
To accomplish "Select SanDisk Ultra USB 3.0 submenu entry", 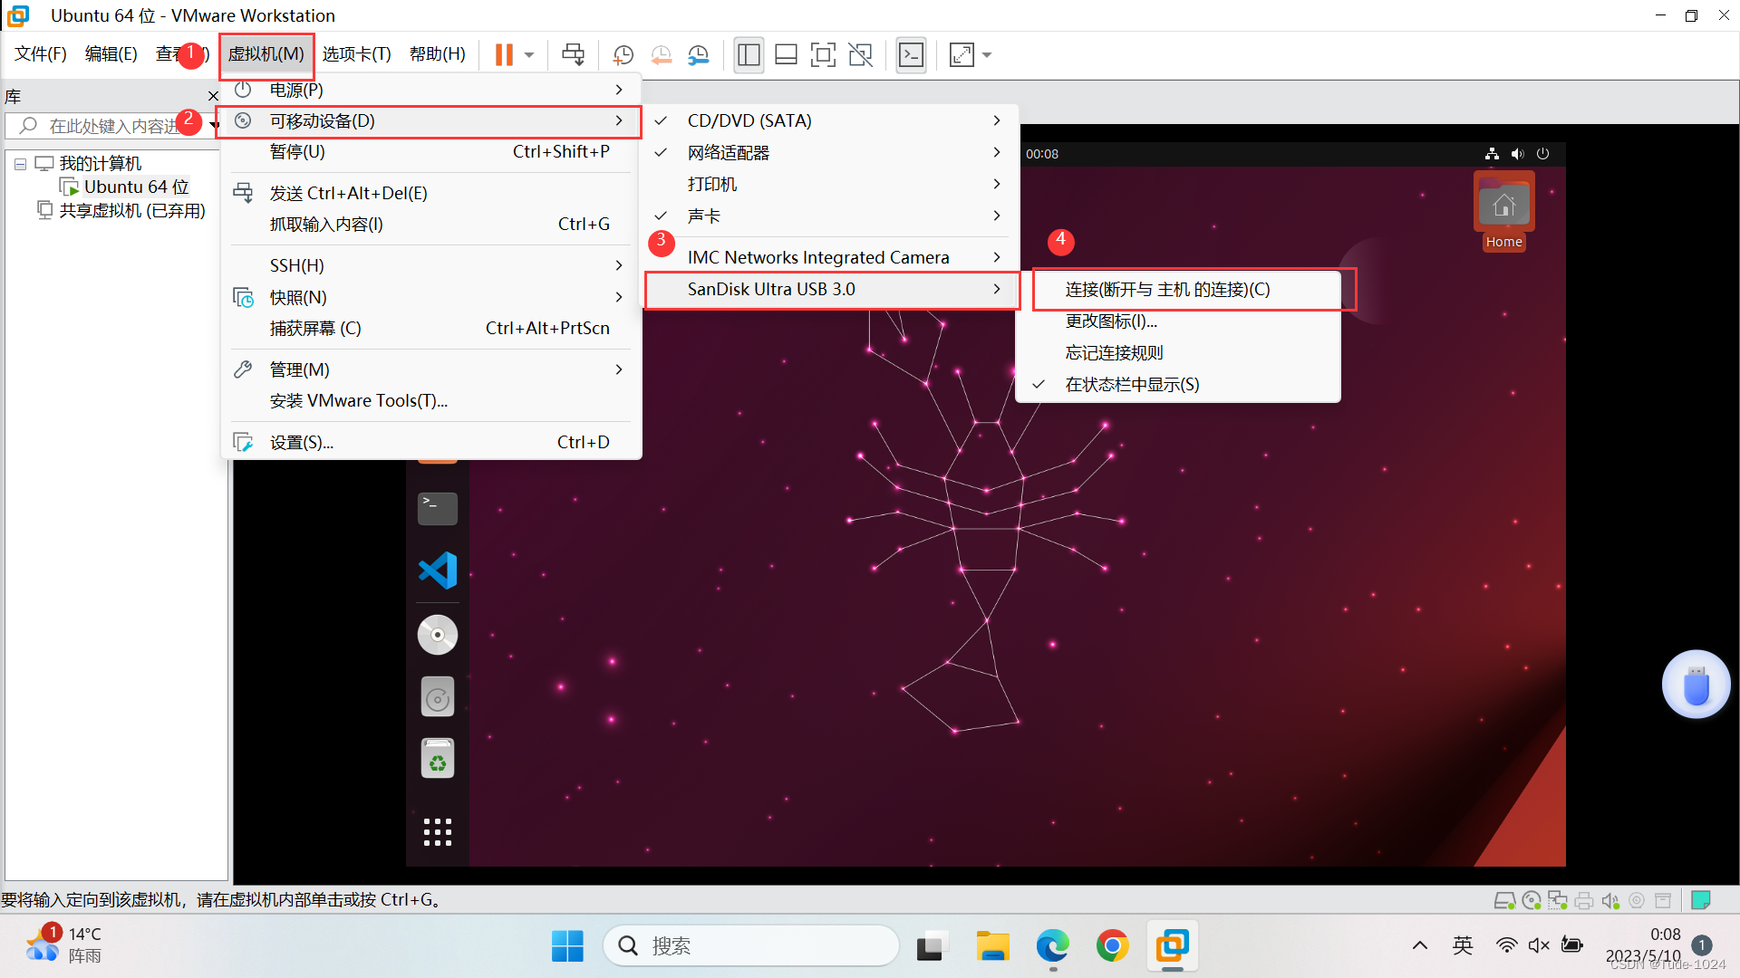I will click(771, 289).
